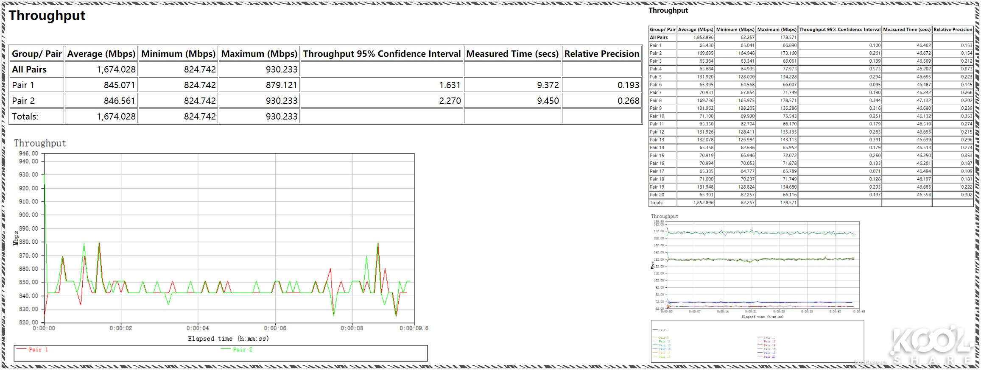This screenshot has height=370, width=981.
Task: Select the Pair 8 row in the 20-pair table
Action: (x=656, y=100)
